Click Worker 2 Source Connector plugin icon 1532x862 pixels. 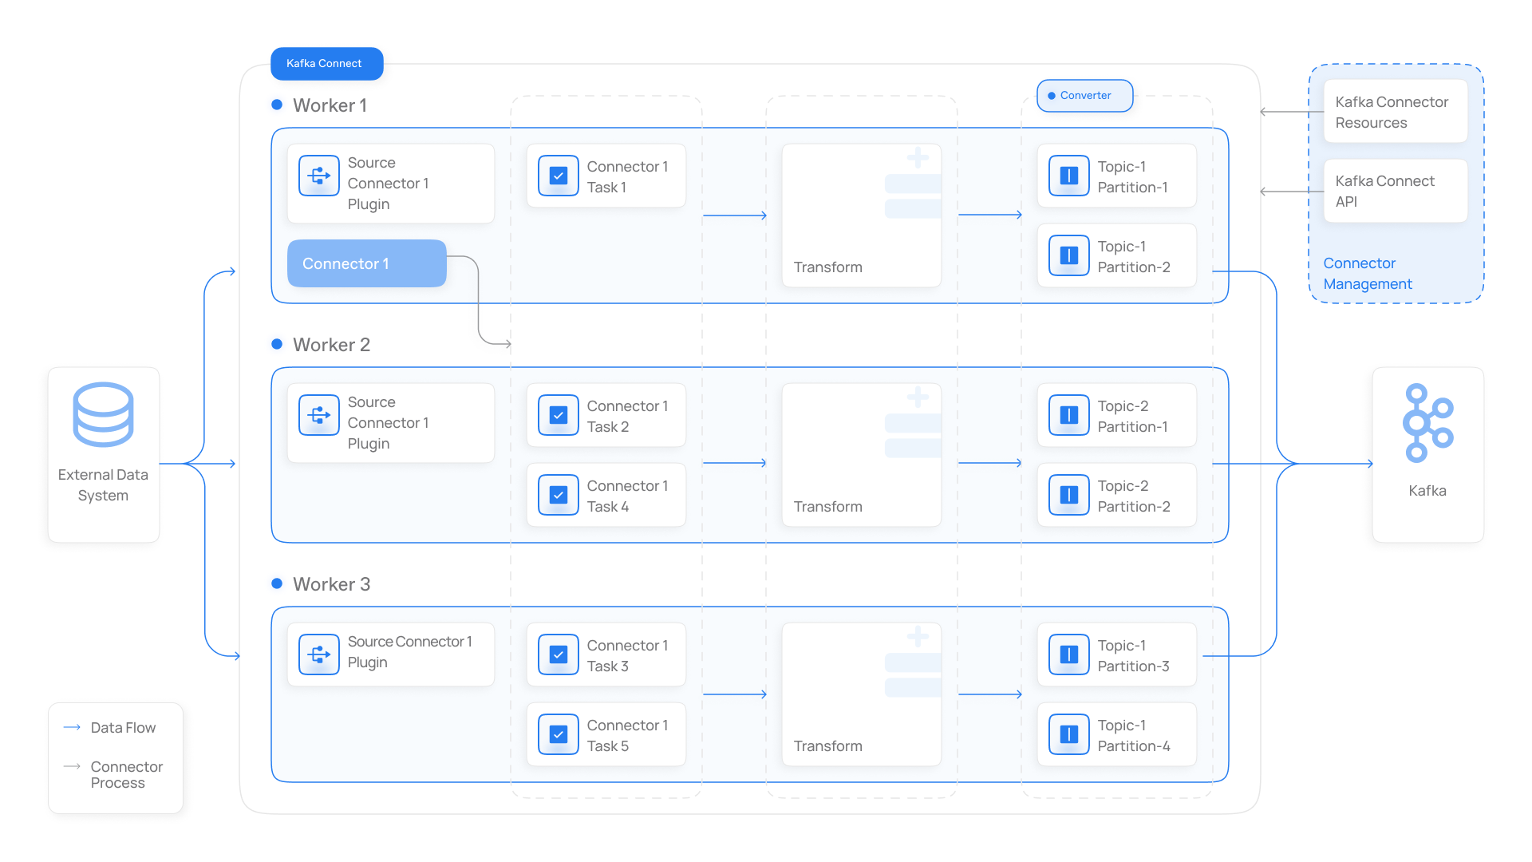pos(319,415)
